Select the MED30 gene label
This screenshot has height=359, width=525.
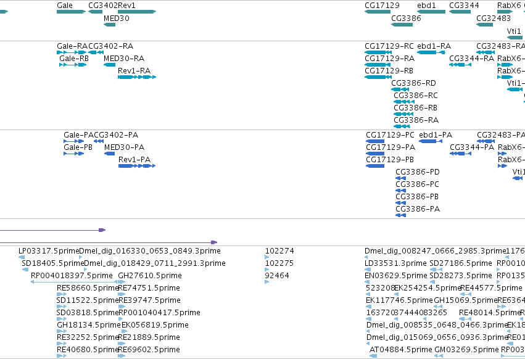click(x=117, y=18)
